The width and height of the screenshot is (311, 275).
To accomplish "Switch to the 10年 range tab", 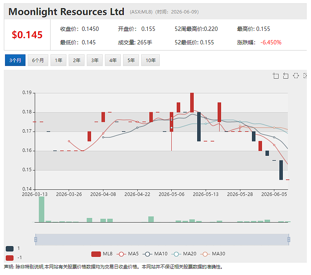I will point(150,60).
